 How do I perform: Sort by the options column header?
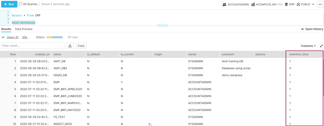(x=270, y=54)
